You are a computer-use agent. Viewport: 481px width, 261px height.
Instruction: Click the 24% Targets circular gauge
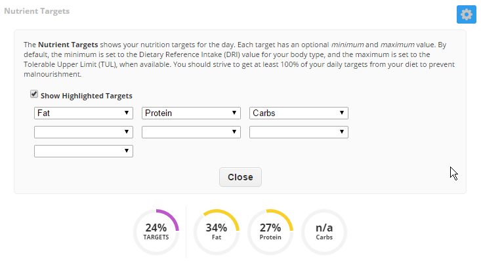tap(156, 232)
